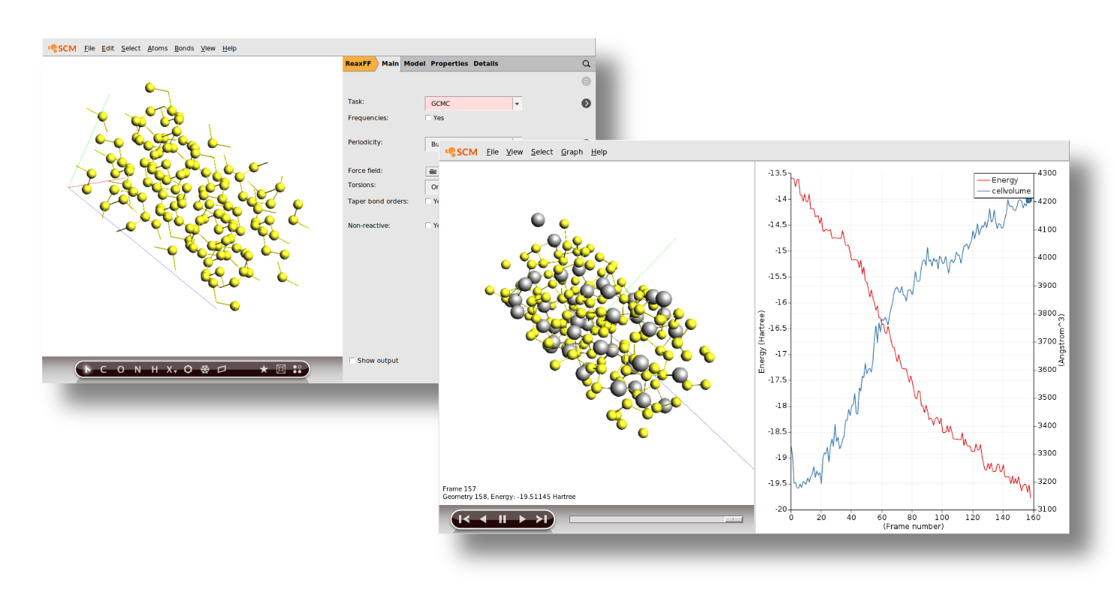1114x593 pixels.
Task: Click the snowflake crystal builder icon
Action: click(204, 369)
